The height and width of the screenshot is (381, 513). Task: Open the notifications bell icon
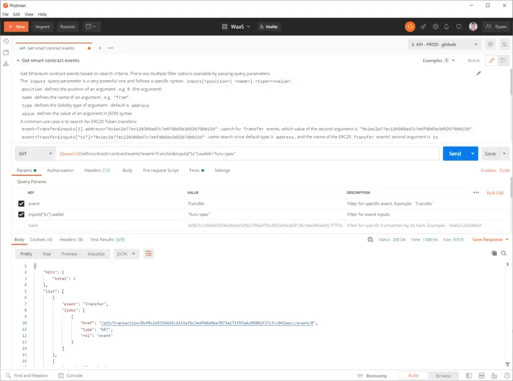[446, 27]
